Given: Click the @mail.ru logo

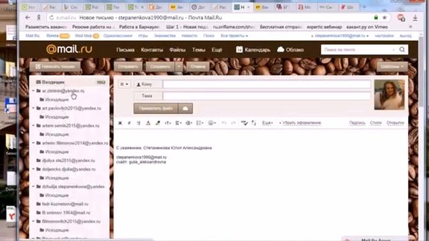Looking at the screenshot, I should pyautogui.click(x=69, y=49).
